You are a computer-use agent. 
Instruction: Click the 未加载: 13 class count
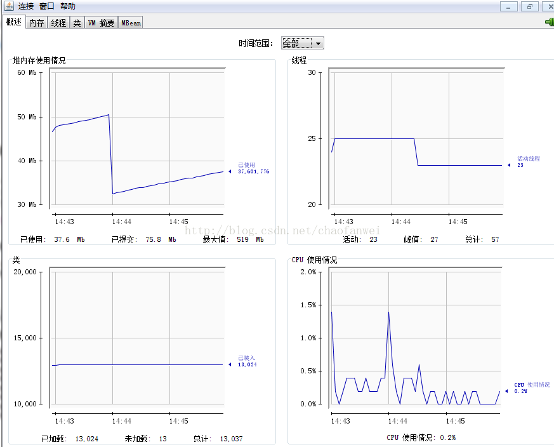pos(145,439)
